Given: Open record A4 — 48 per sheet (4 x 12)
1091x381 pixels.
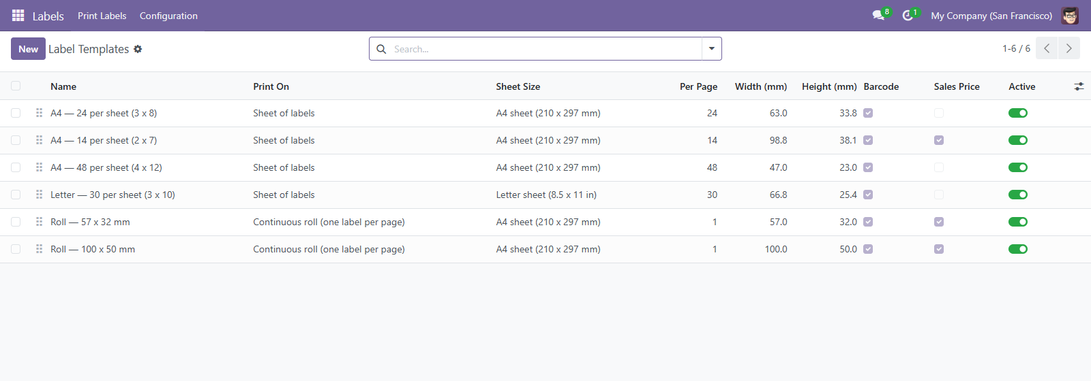Looking at the screenshot, I should click(x=106, y=167).
